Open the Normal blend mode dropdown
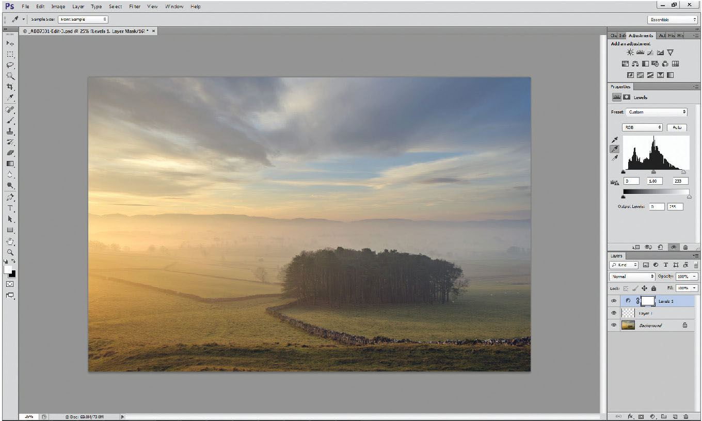Viewport: 702px width, 421px height. tap(632, 277)
